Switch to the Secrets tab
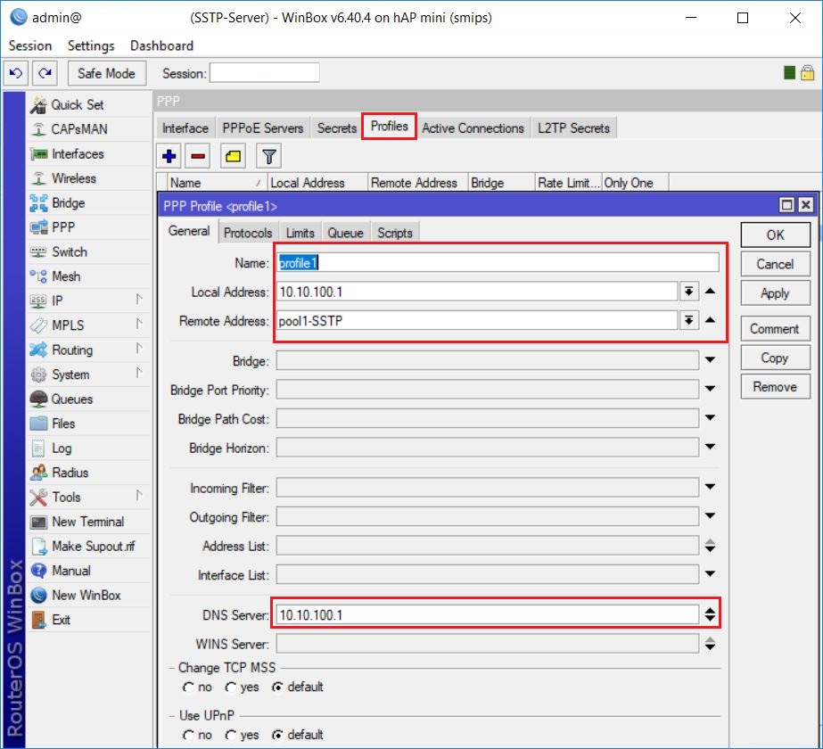The height and width of the screenshot is (749, 823). (x=337, y=128)
